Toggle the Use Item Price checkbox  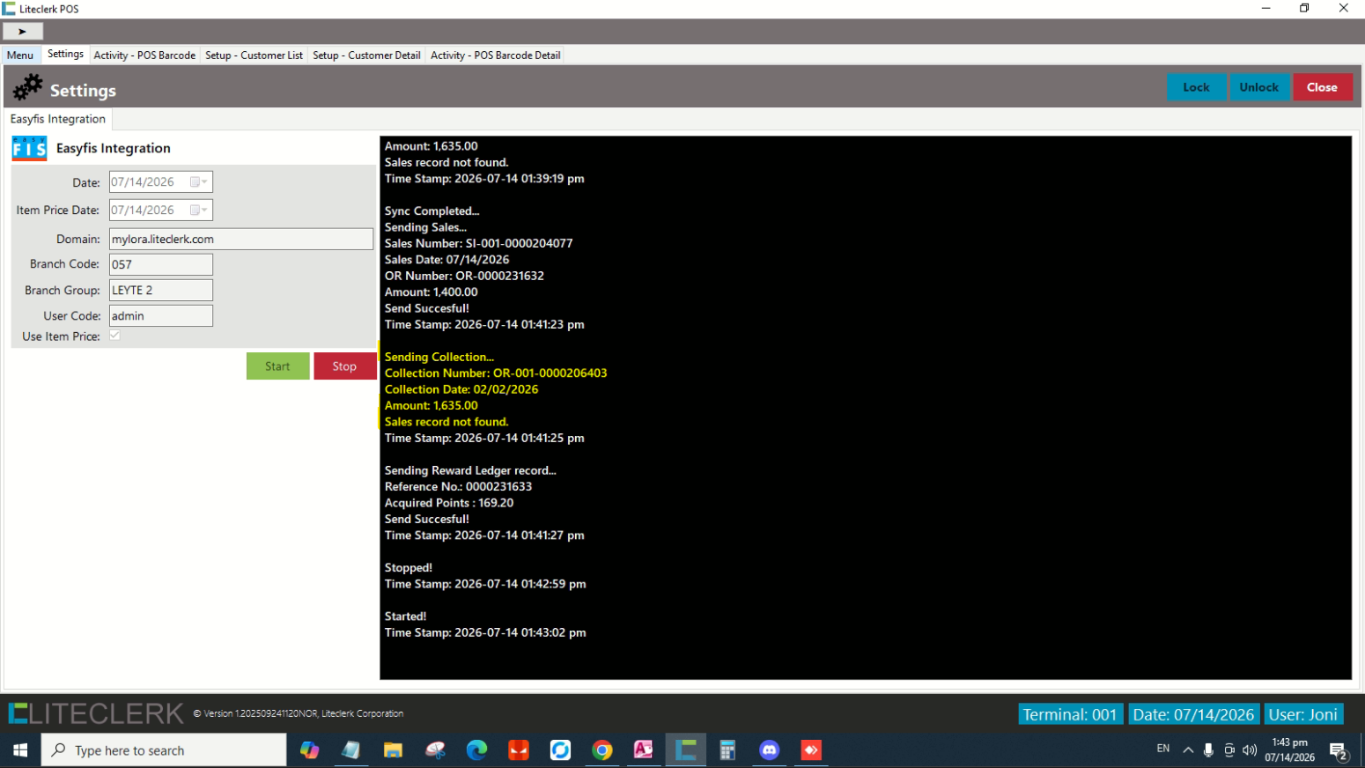coord(114,336)
